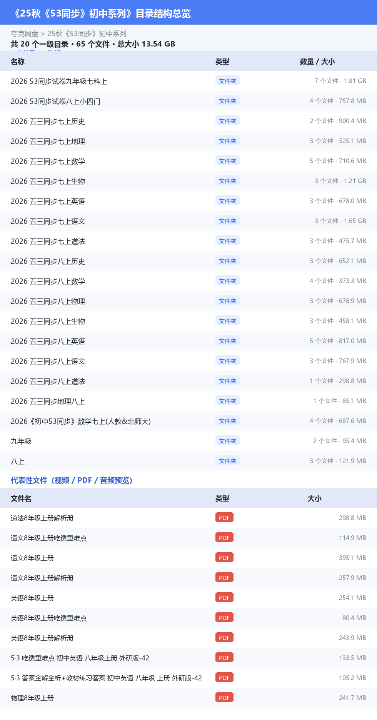
Task: Click the 数量 / 大小 column header
Action: [x=317, y=62]
